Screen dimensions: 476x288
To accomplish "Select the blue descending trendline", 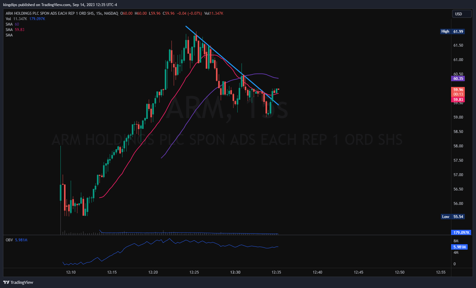I will tap(232, 65).
